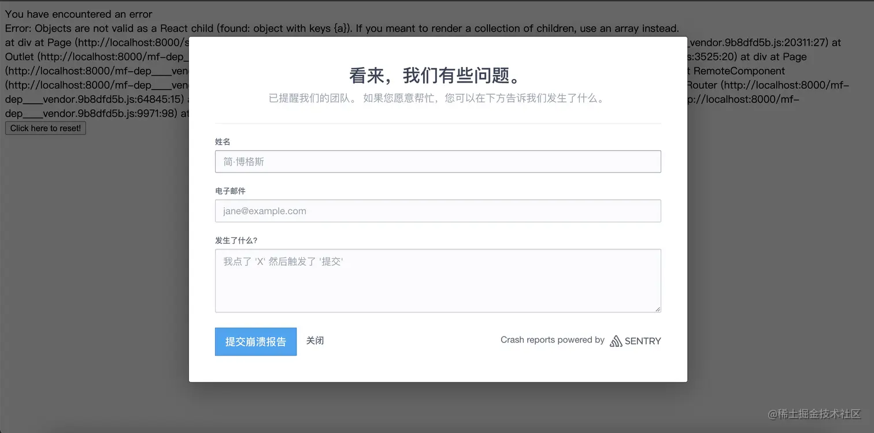Click the 已提醒我们的团队 subtitle text
The image size is (874, 433).
pyautogui.click(x=438, y=99)
